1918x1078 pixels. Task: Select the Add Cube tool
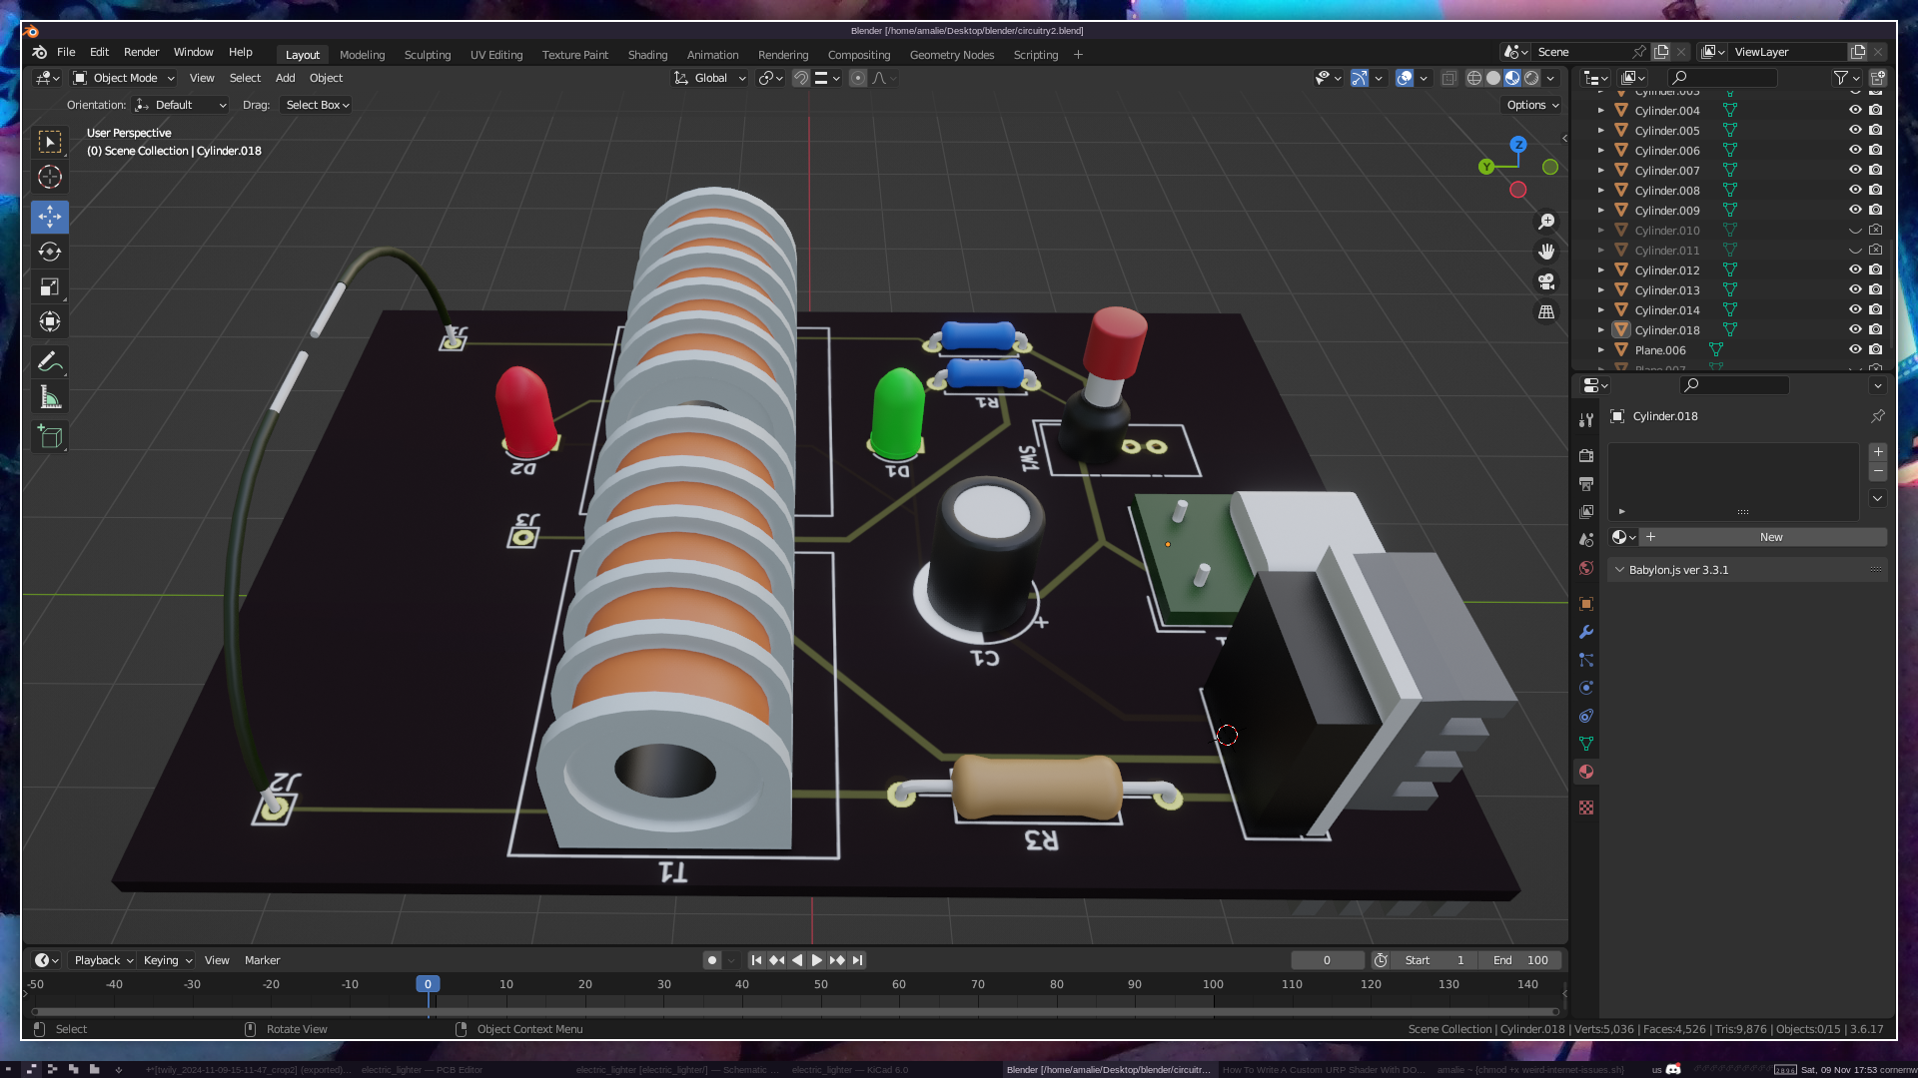[x=50, y=436]
